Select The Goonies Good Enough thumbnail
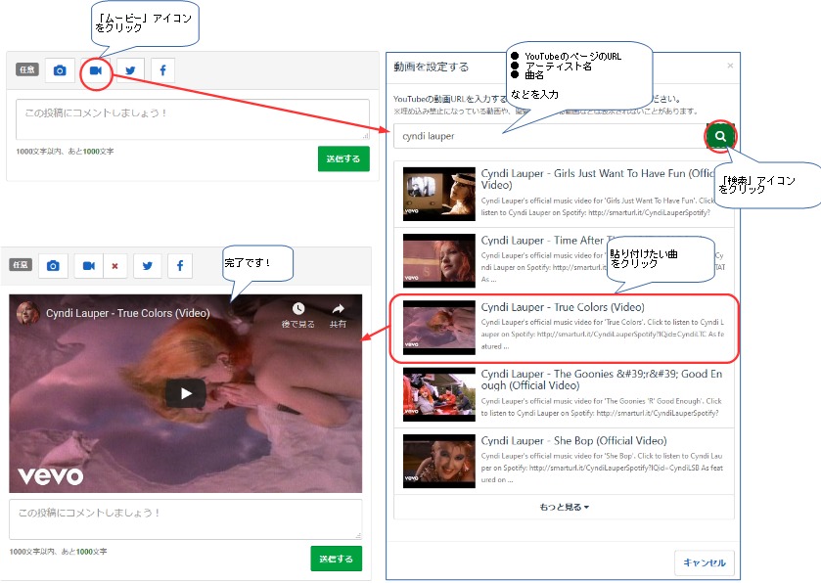This screenshot has width=821, height=583. tap(438, 394)
